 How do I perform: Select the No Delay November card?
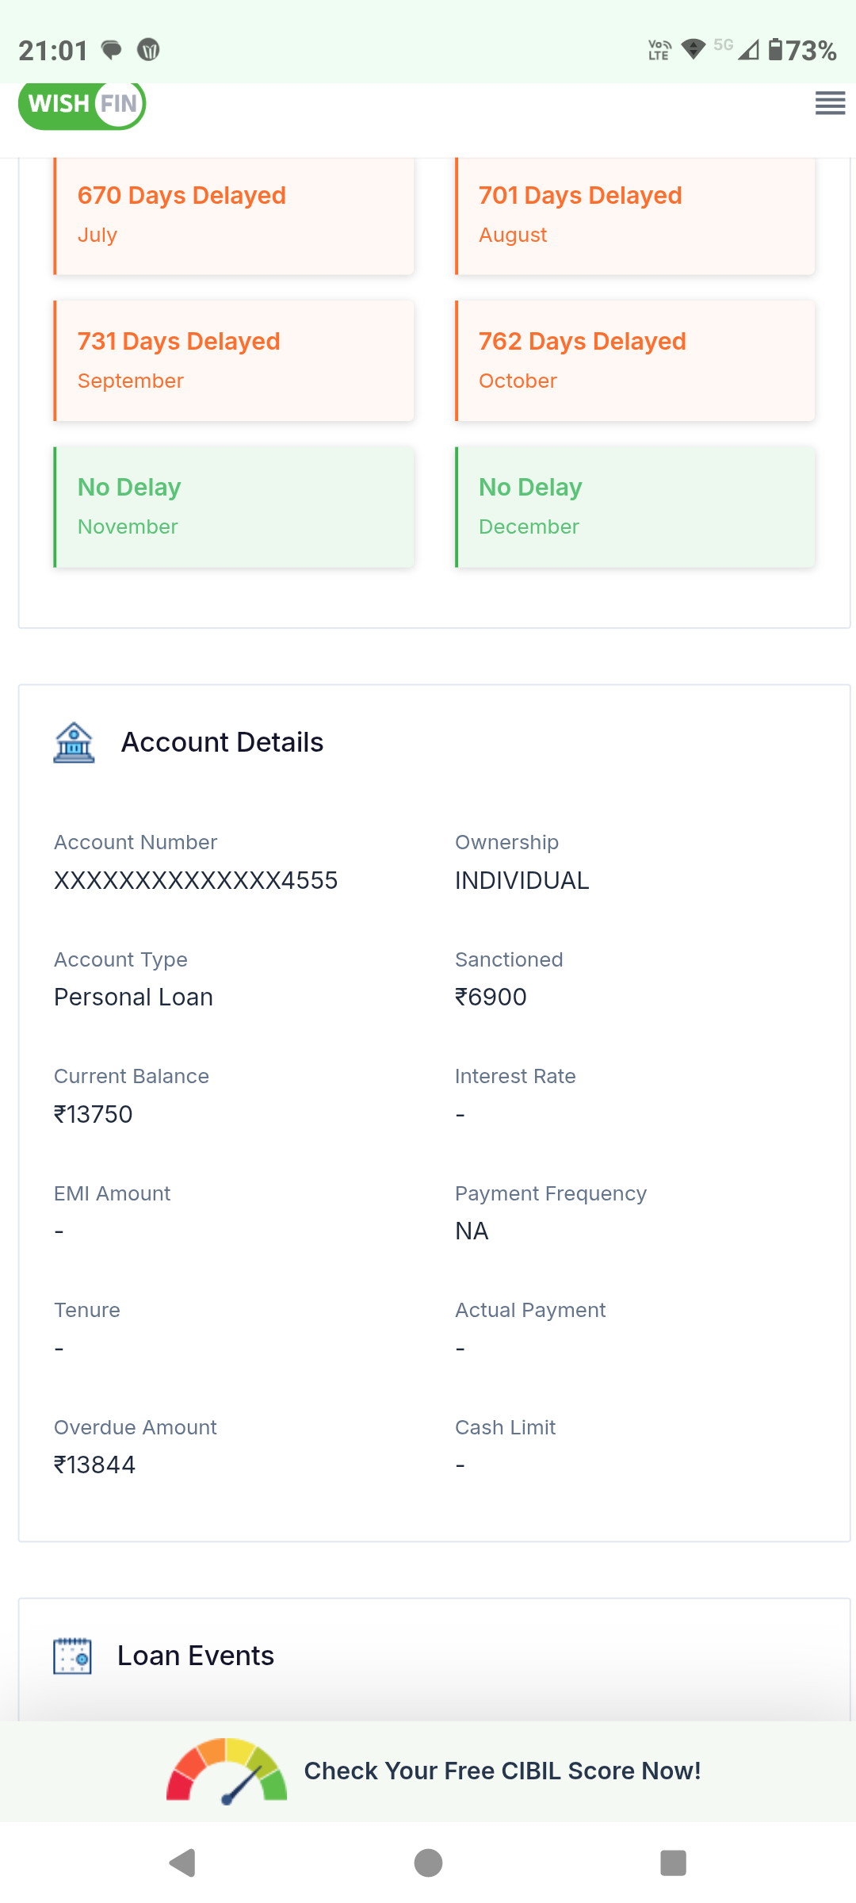tap(234, 507)
